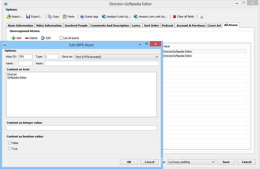Switch to Lyrics tab
260x169 pixels.
[136, 26]
